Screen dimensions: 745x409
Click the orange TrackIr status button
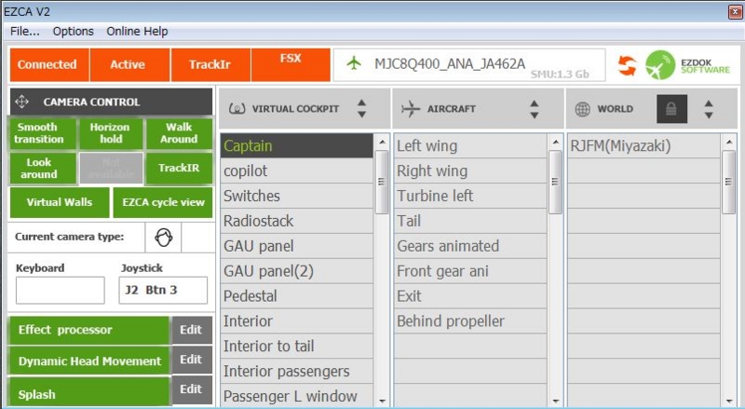click(x=211, y=64)
